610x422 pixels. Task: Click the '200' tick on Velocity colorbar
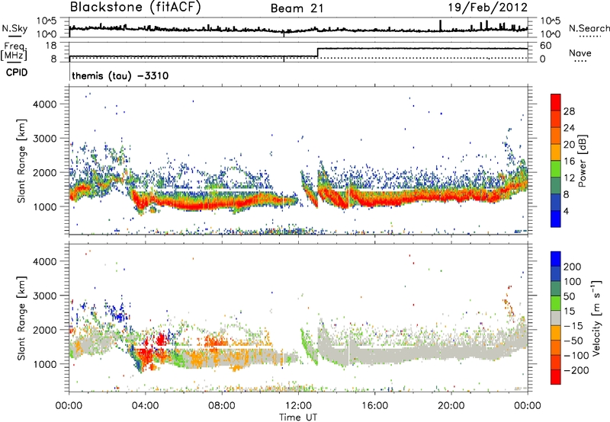point(572,267)
